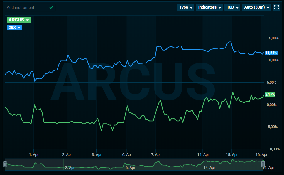Toggle fullscreen chart mode
The image size is (284, 175).
(x=276, y=7)
